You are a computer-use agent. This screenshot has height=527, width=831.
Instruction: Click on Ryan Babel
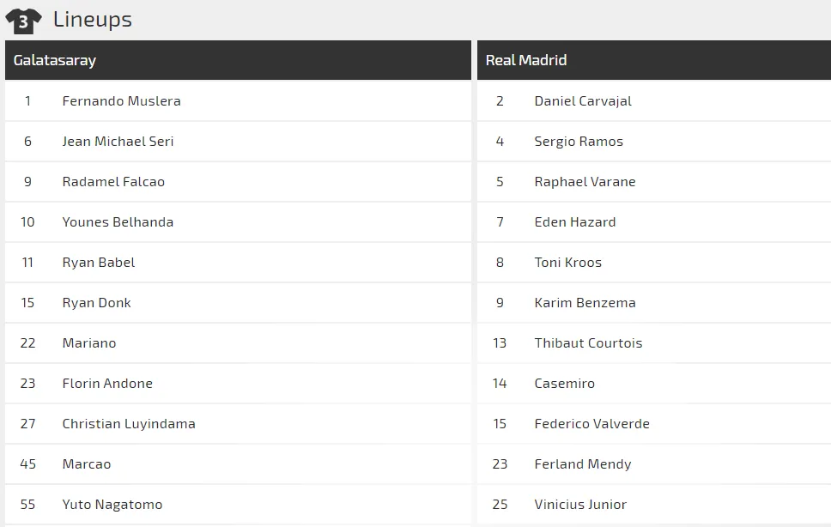99,263
